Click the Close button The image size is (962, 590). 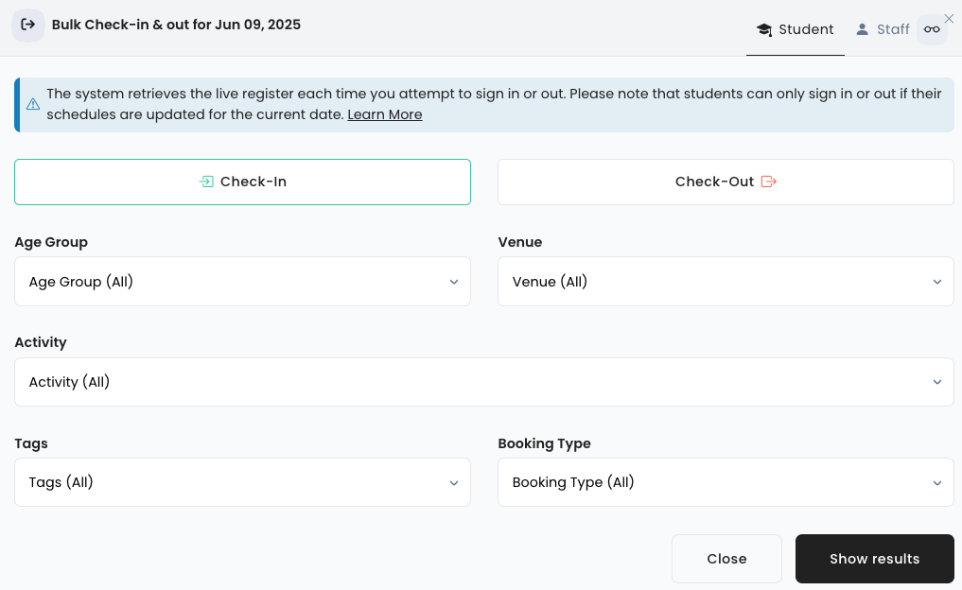pos(726,559)
